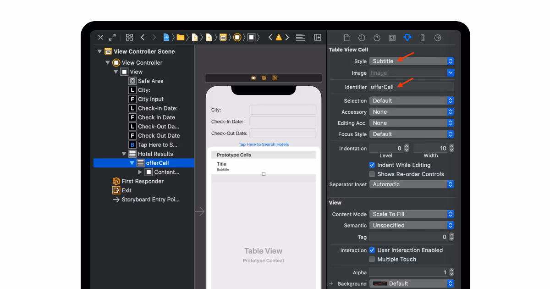Open the Quick Help inspector tab
The image size is (550, 289).
point(377,38)
